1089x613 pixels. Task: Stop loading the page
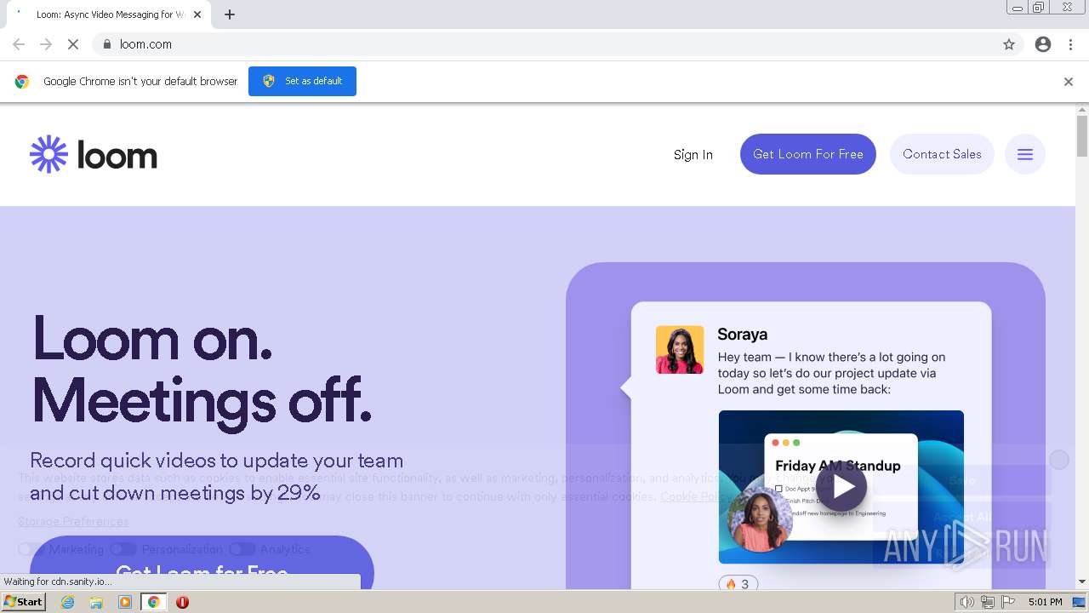coord(73,44)
